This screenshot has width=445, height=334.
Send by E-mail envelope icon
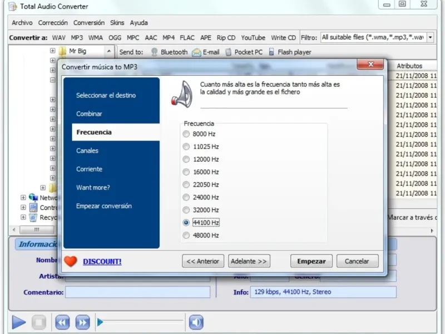point(196,52)
